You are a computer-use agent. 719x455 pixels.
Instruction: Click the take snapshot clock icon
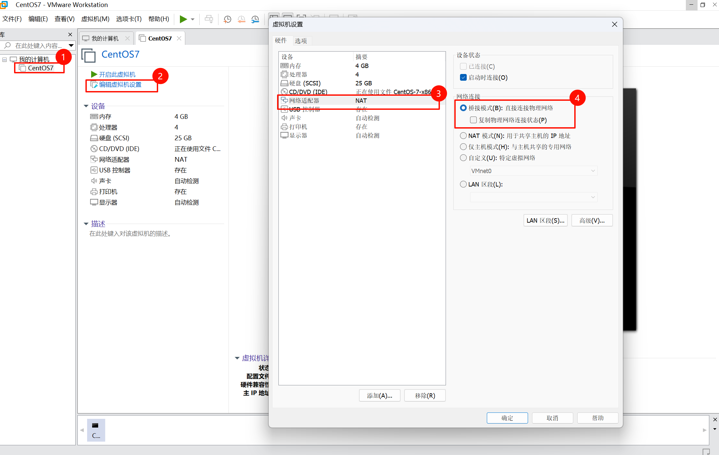click(227, 19)
